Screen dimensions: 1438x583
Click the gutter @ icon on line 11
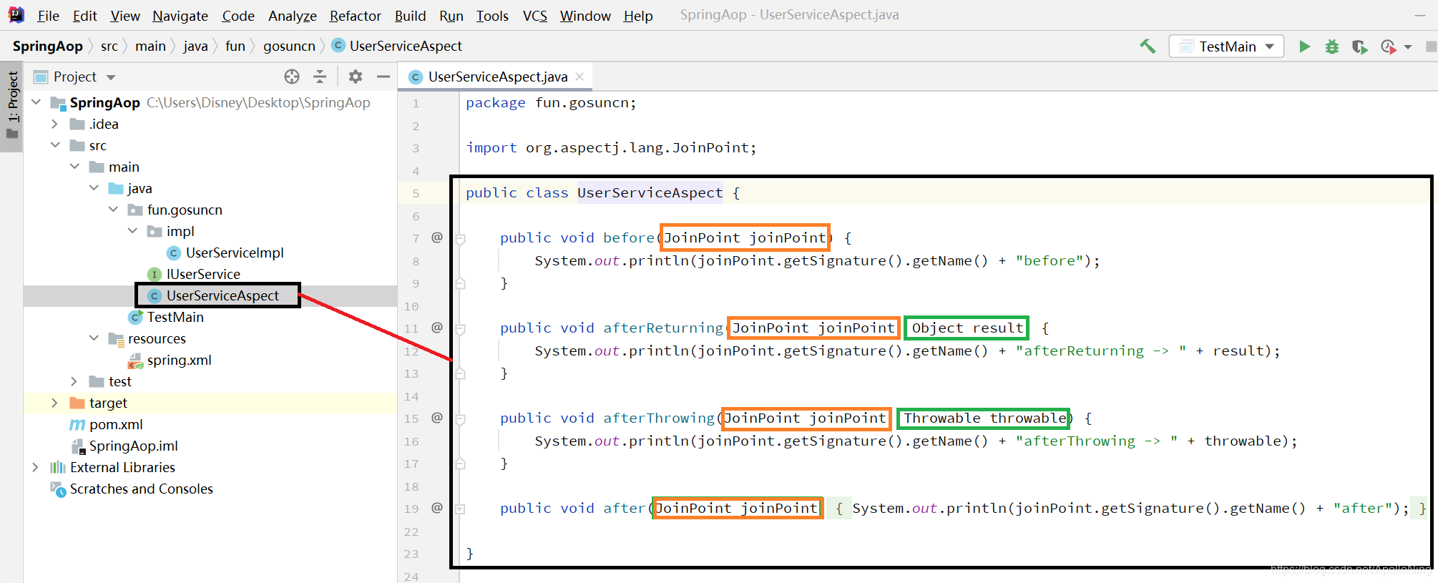pos(437,328)
